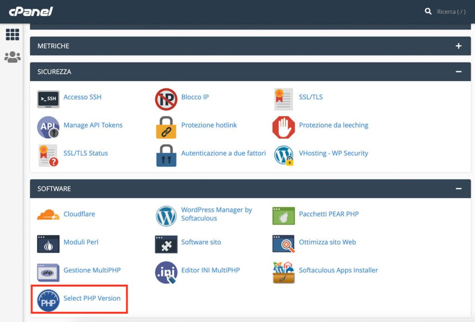The width and height of the screenshot is (475, 322).
Task: Open the WordPress Manager by Softaculous icon
Action: point(166,216)
